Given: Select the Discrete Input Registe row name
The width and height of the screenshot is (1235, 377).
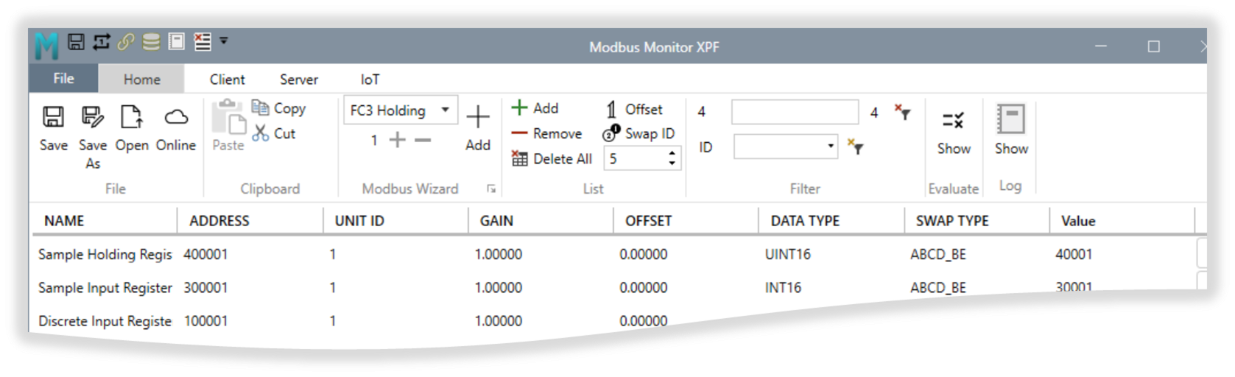Looking at the screenshot, I should tap(105, 322).
